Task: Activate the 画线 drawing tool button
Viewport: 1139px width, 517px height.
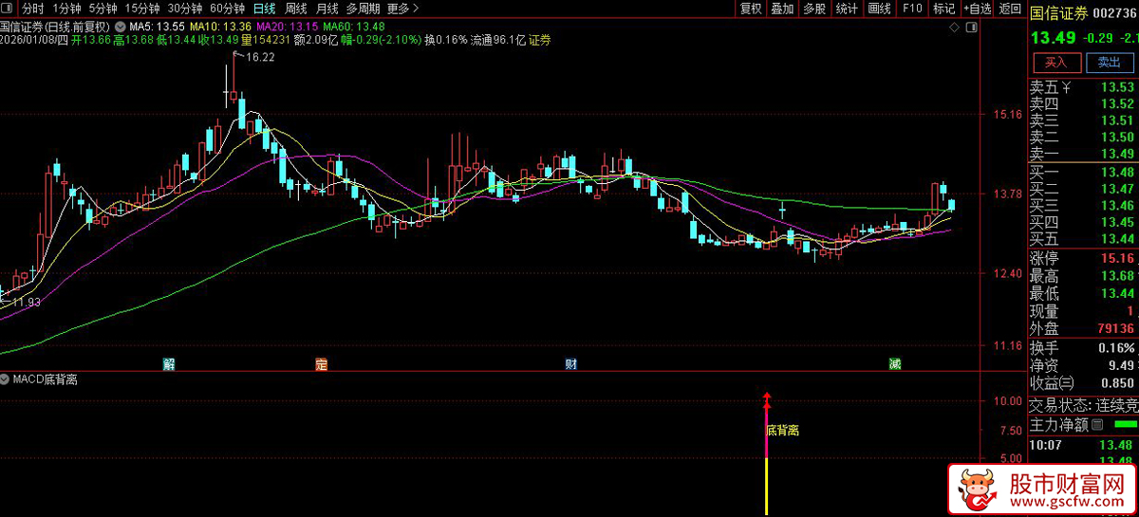Action: 879,9
